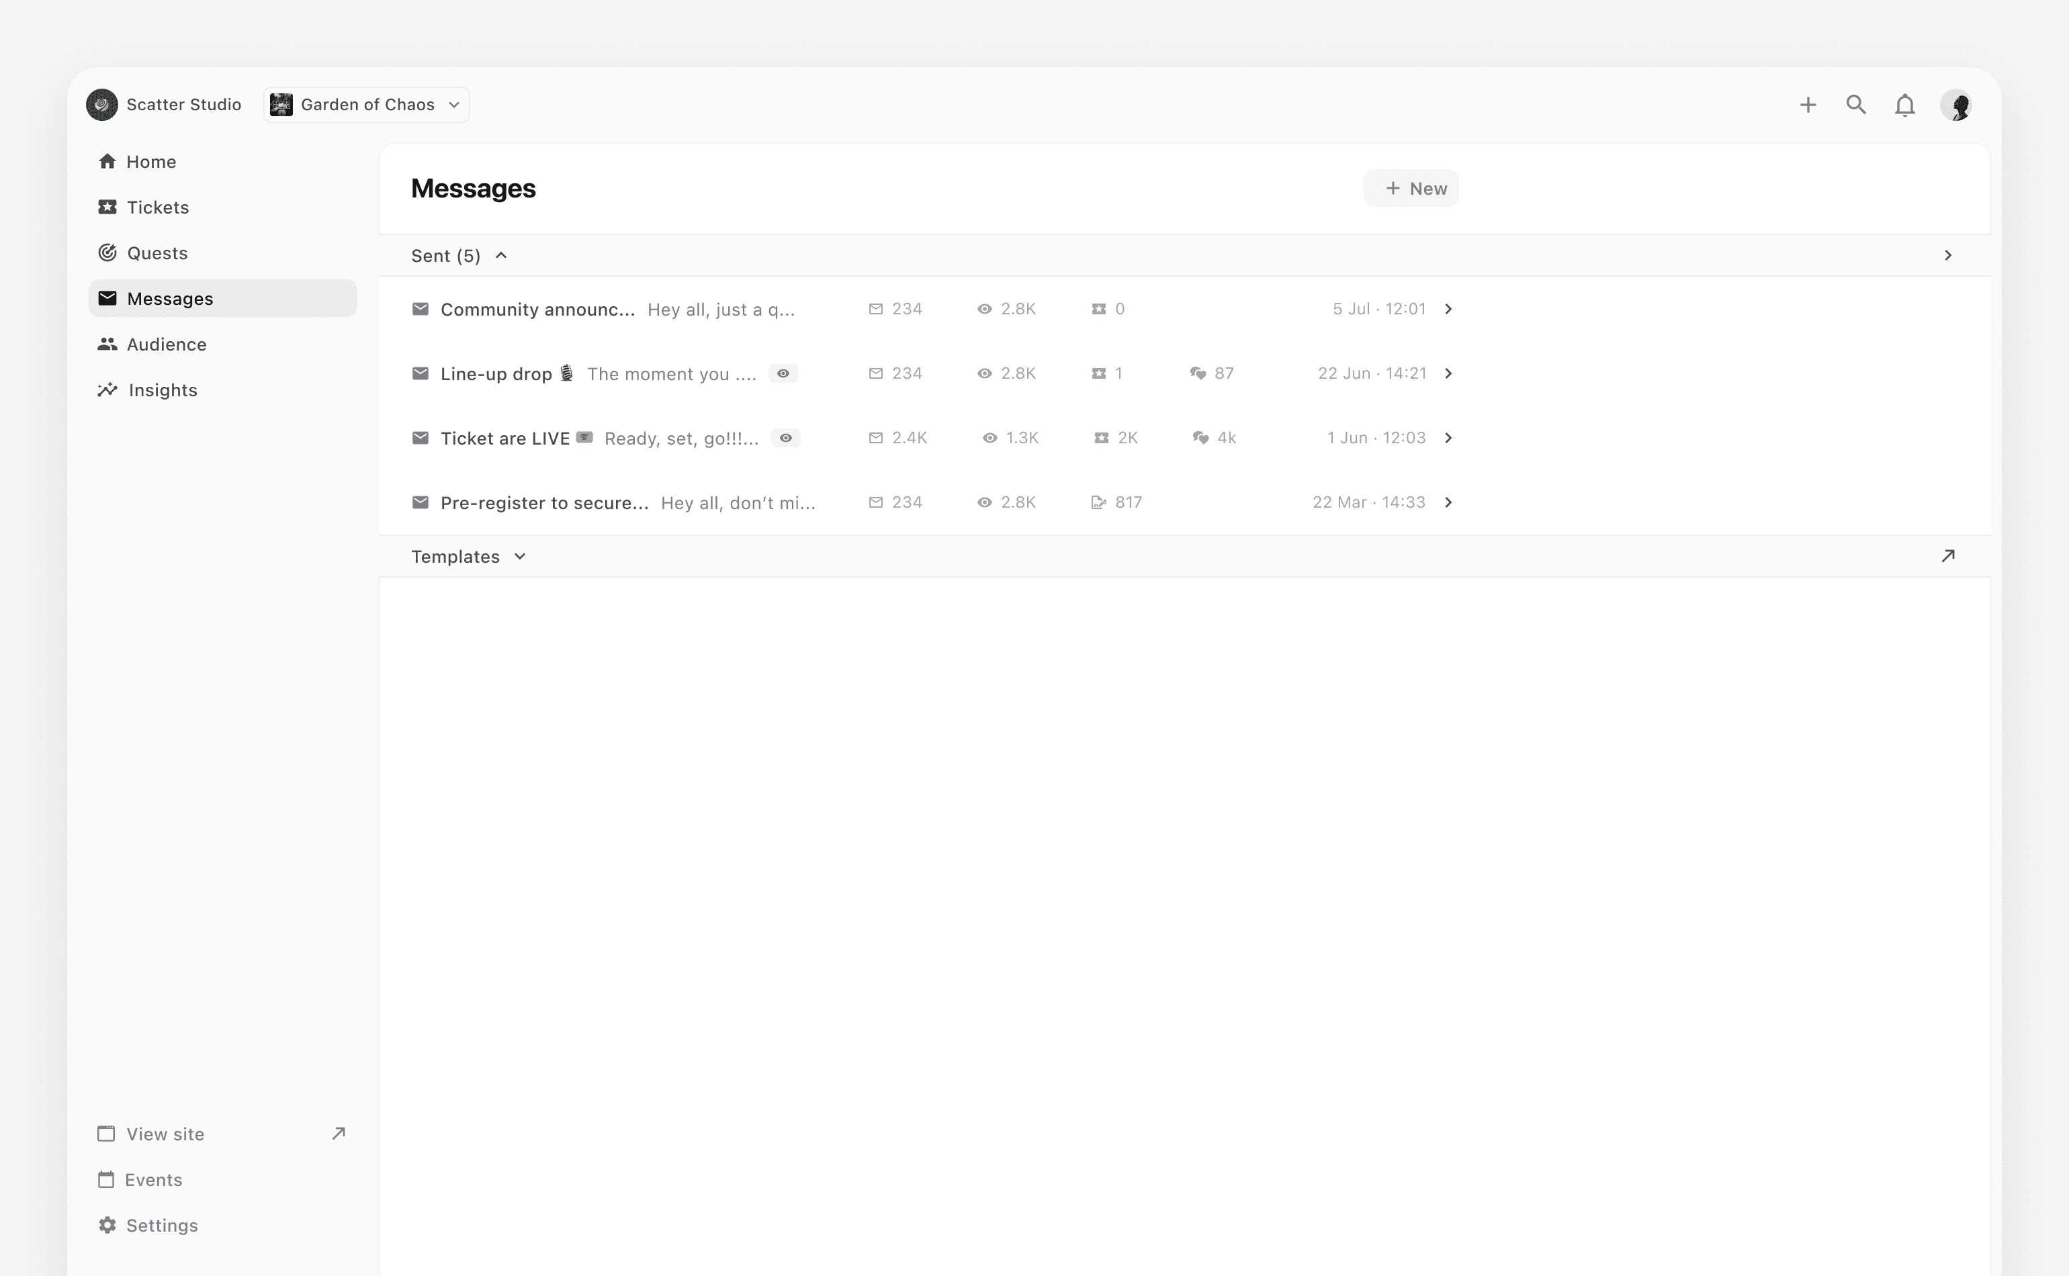Open Garden of Chaos event dropdown
The width and height of the screenshot is (2069, 1276).
tap(366, 105)
